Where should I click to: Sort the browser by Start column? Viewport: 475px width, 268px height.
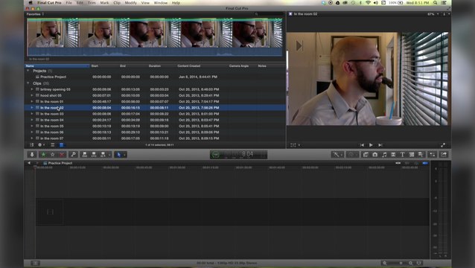(104, 66)
